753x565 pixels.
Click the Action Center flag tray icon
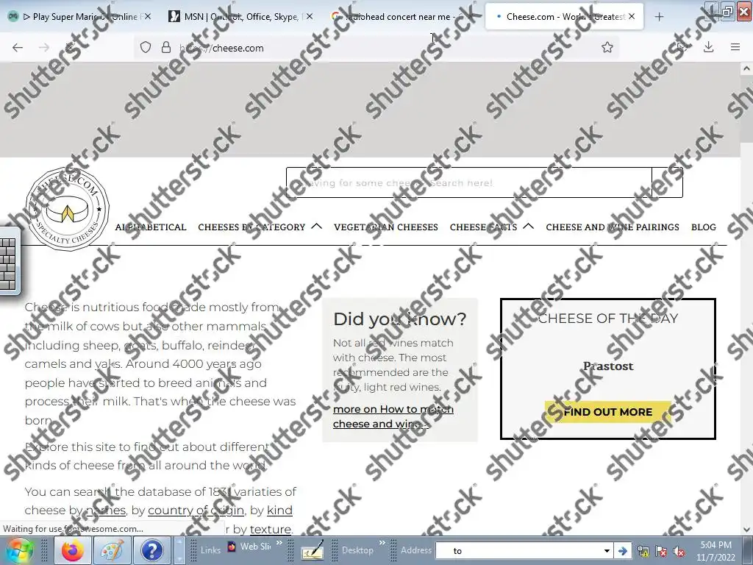(661, 552)
